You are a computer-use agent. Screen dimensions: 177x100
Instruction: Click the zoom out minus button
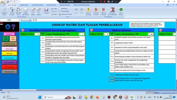(x=161, y=92)
